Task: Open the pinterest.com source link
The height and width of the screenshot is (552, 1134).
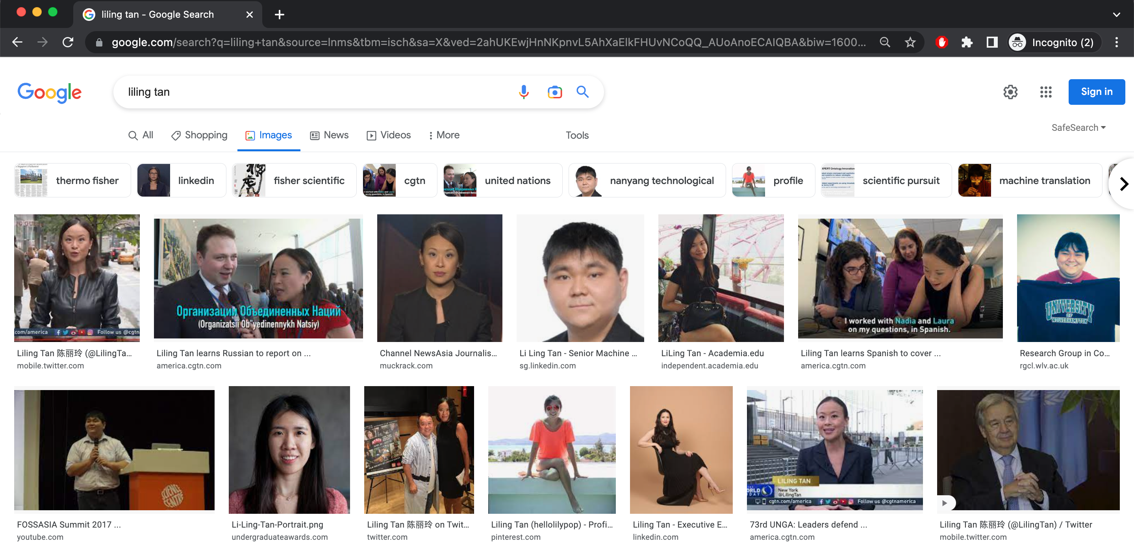Action: coord(515,537)
